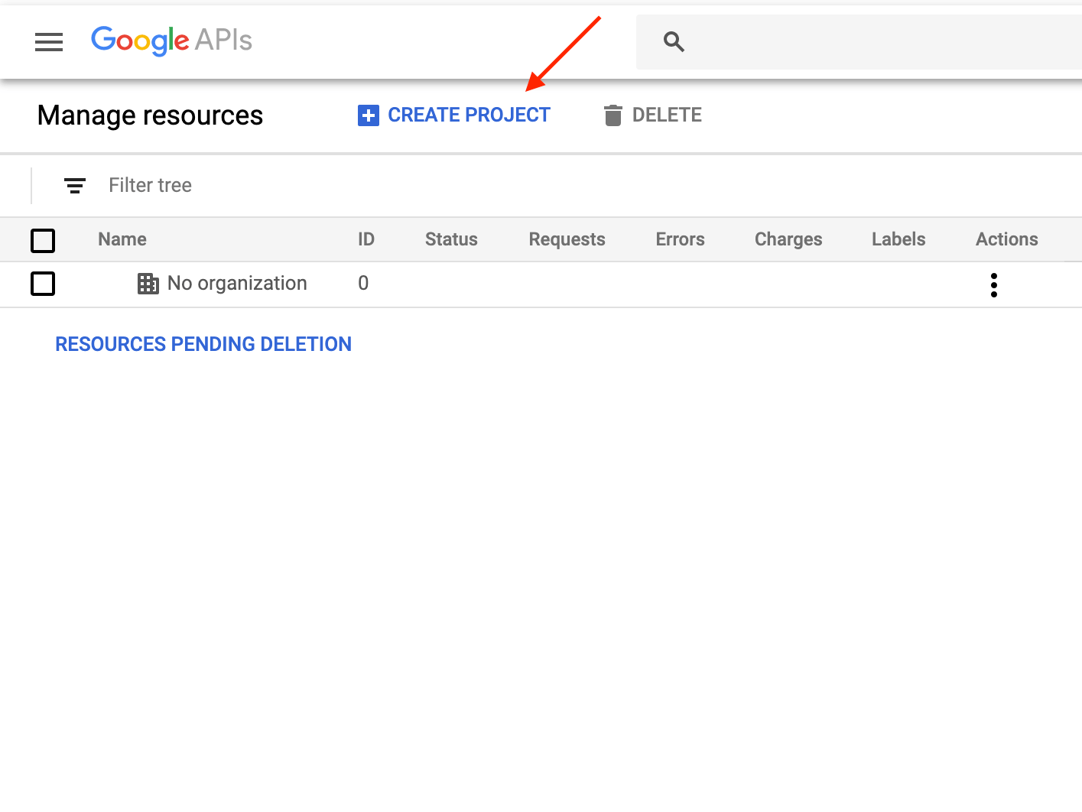The height and width of the screenshot is (812, 1082).
Task: Click the blue plus Create Project icon
Action: pyautogui.click(x=368, y=115)
